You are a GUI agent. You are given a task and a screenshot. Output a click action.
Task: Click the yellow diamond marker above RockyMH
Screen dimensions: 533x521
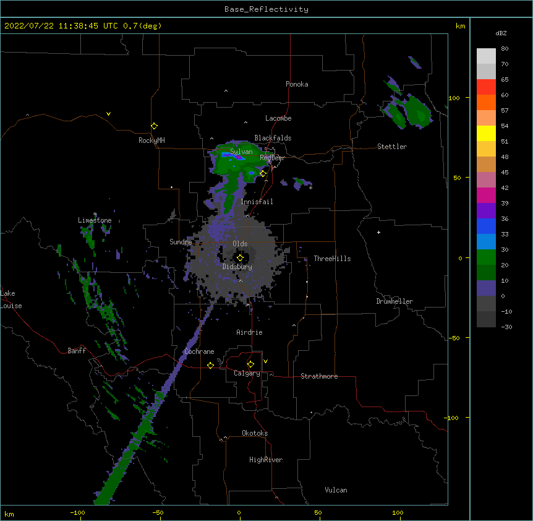coord(154,126)
